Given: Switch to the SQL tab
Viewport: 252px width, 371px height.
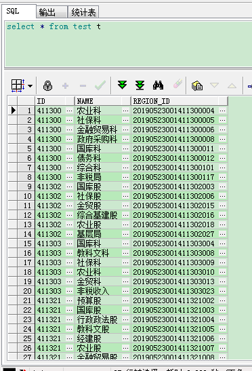Looking at the screenshot, I should [19, 11].
